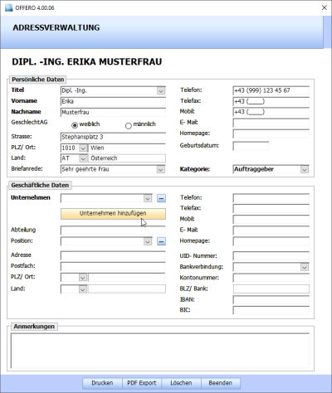Image resolution: width=332 pixels, height=393 pixels.
Task: Click the Drucken button
Action: coord(102,383)
